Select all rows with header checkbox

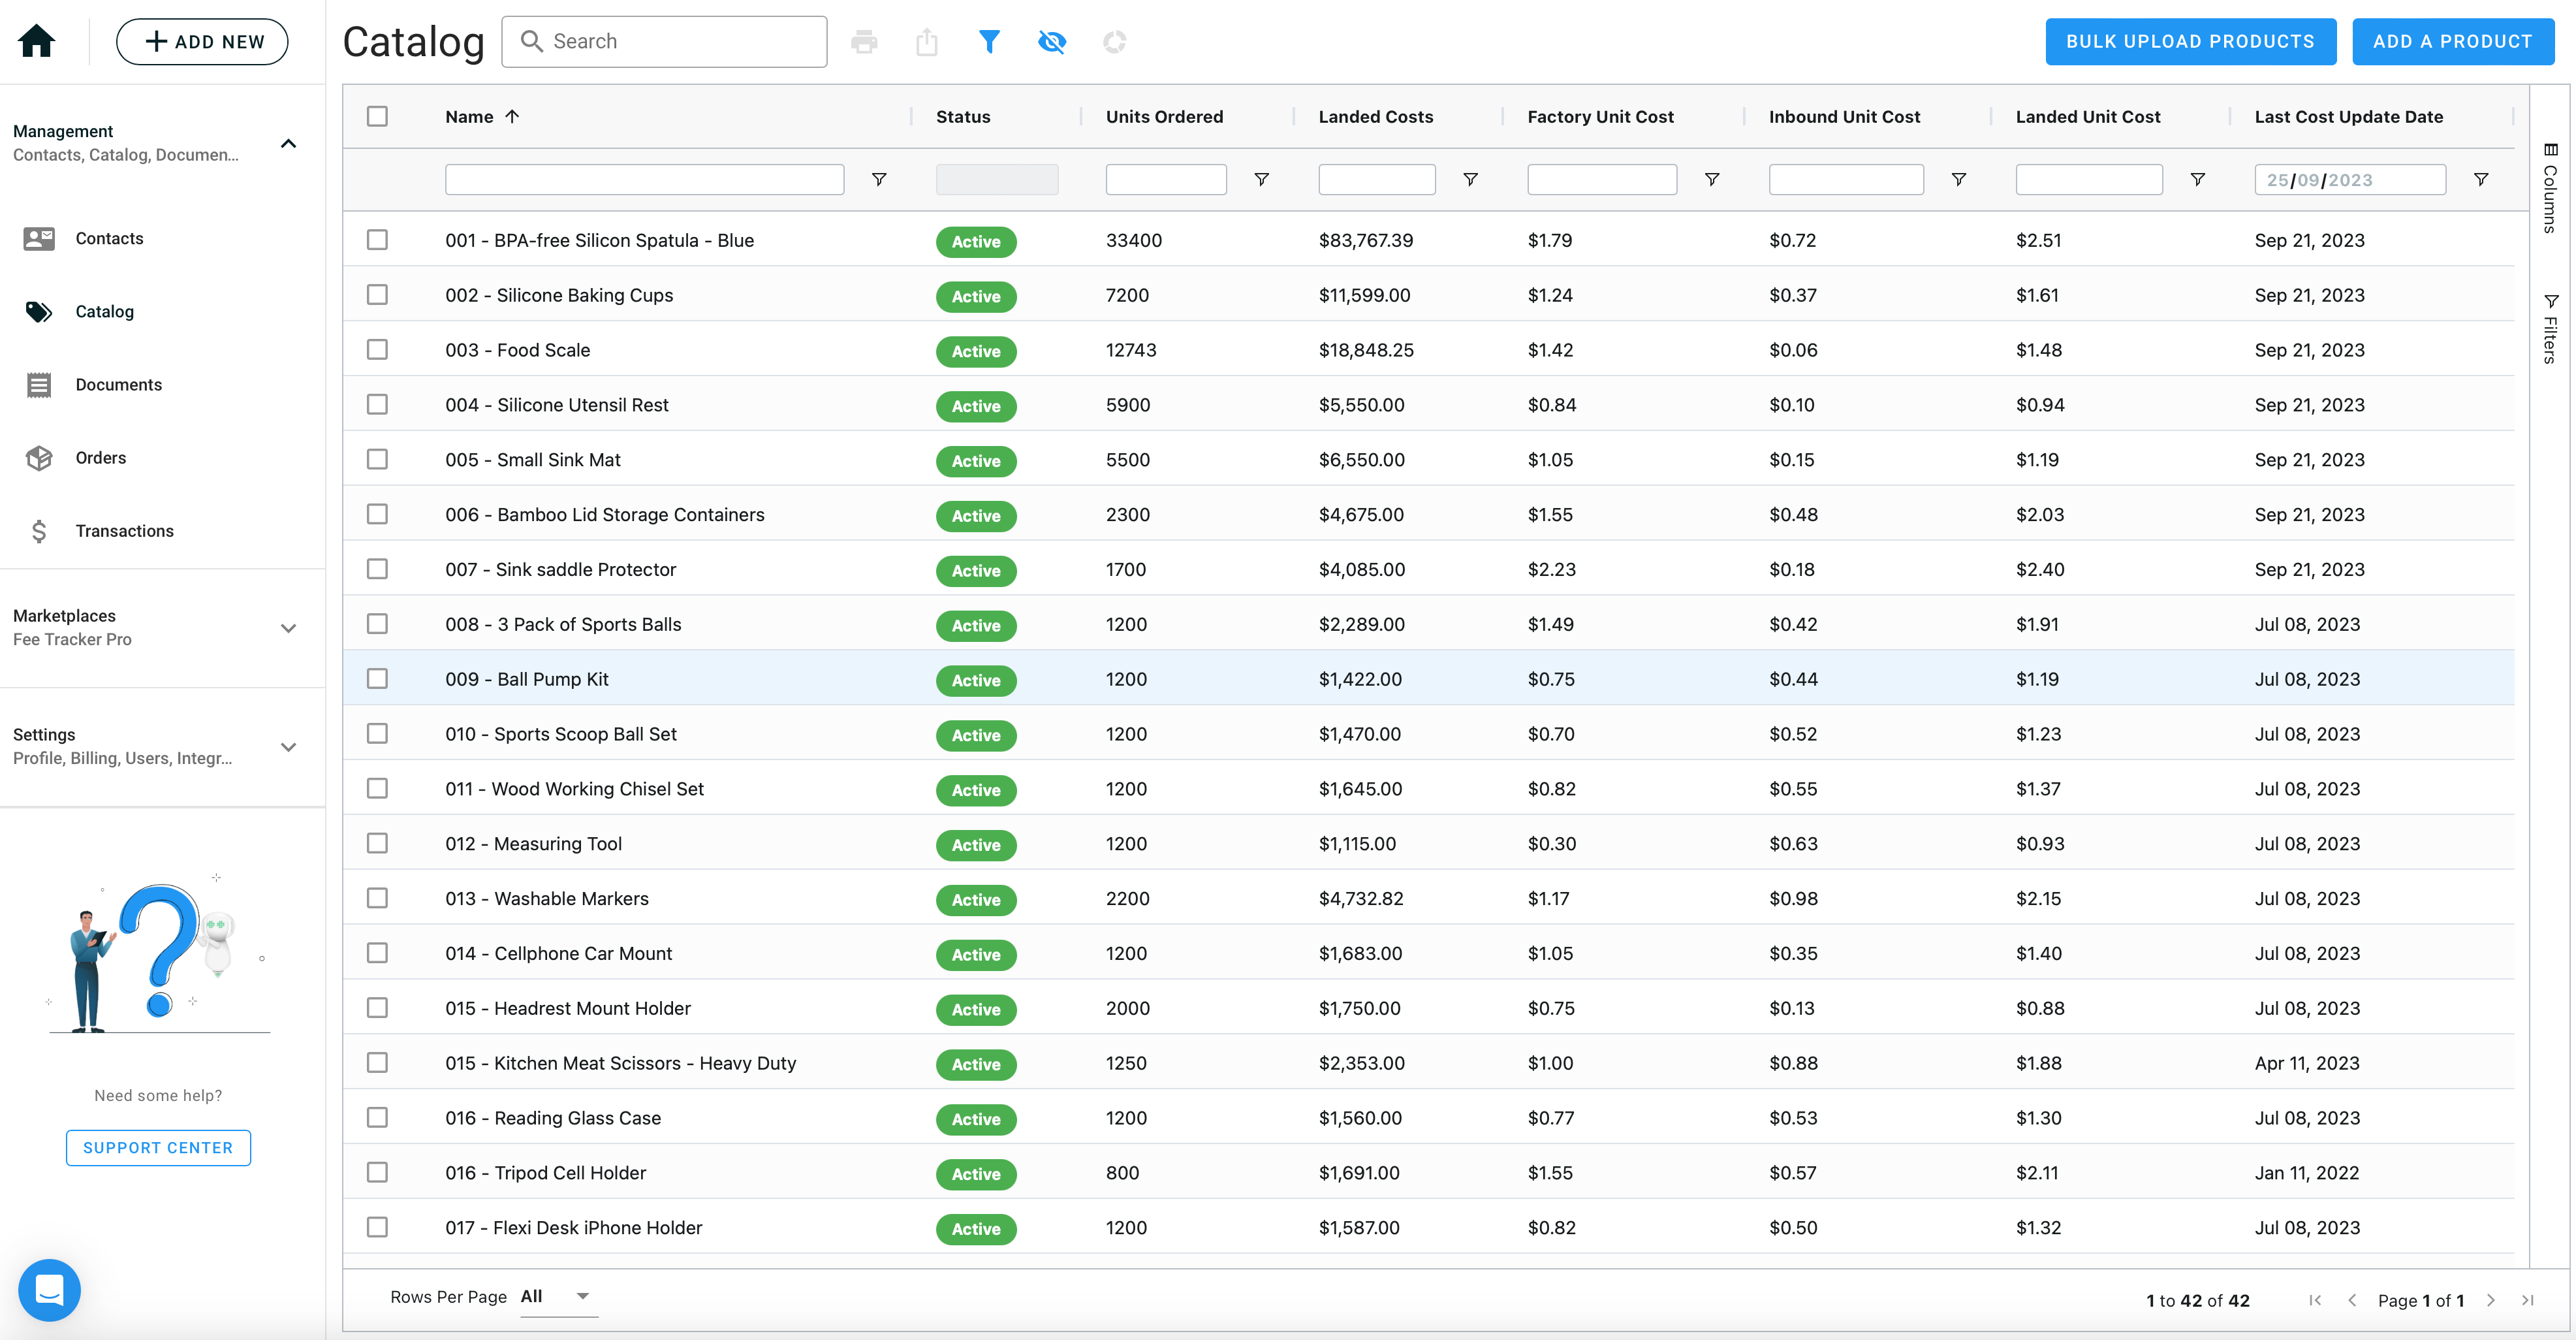click(377, 116)
